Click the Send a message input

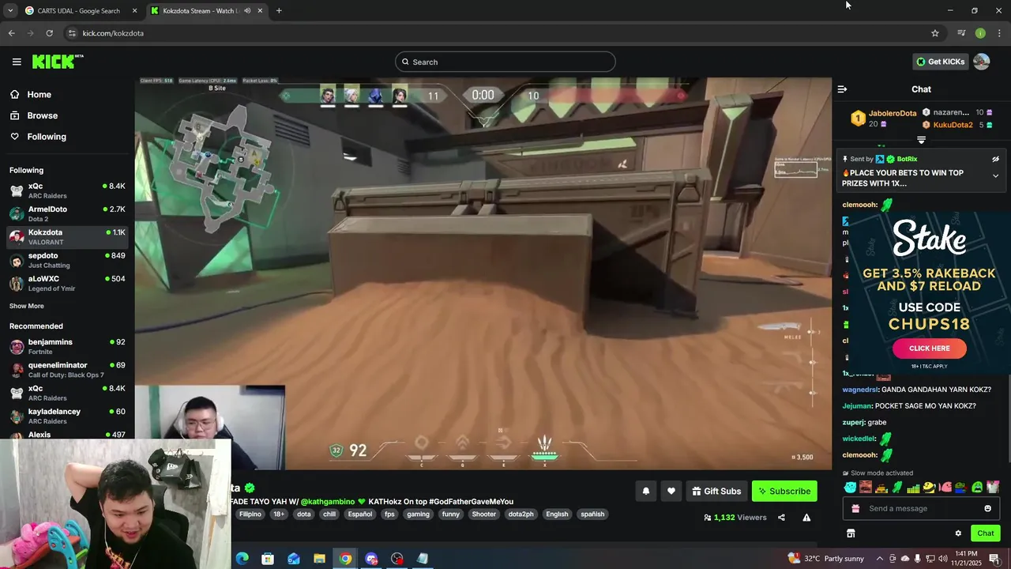(921, 508)
